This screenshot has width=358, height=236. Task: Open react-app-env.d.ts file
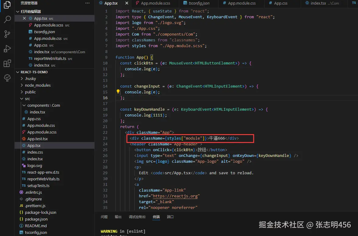pyautogui.click(x=55, y=172)
